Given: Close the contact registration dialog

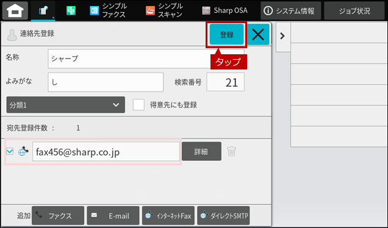Looking at the screenshot, I should tap(258, 34).
